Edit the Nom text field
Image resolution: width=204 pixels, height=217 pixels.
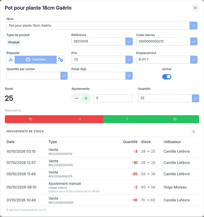(98, 25)
